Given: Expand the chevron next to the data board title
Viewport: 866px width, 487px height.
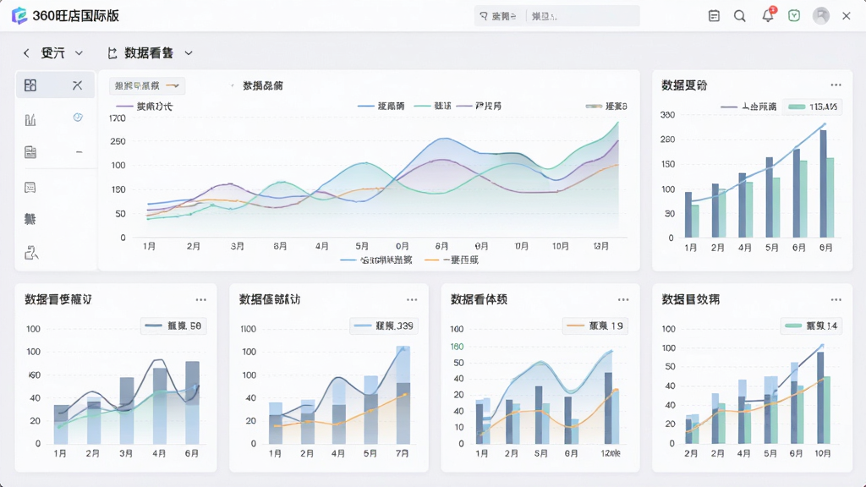Looking at the screenshot, I should [x=189, y=53].
